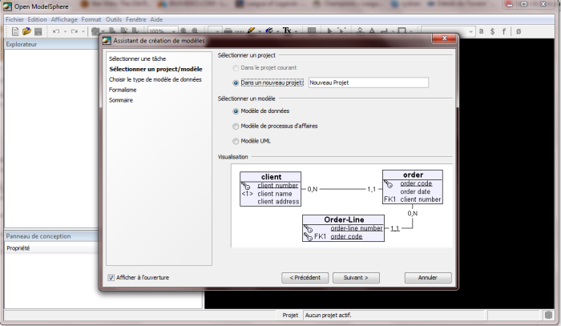
Task: Click the Open folder toolbar icon
Action: pyautogui.click(x=26, y=31)
